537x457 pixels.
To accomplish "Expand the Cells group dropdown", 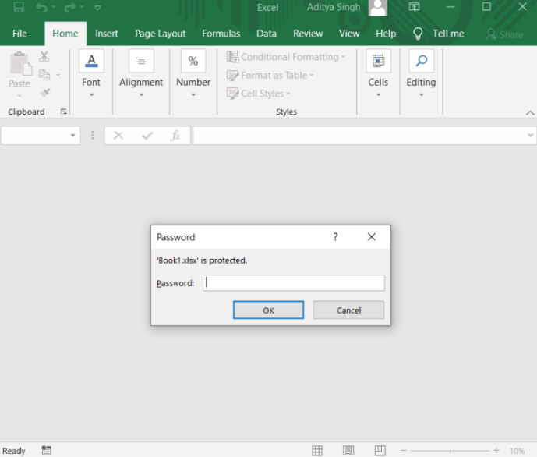I will (x=378, y=95).
